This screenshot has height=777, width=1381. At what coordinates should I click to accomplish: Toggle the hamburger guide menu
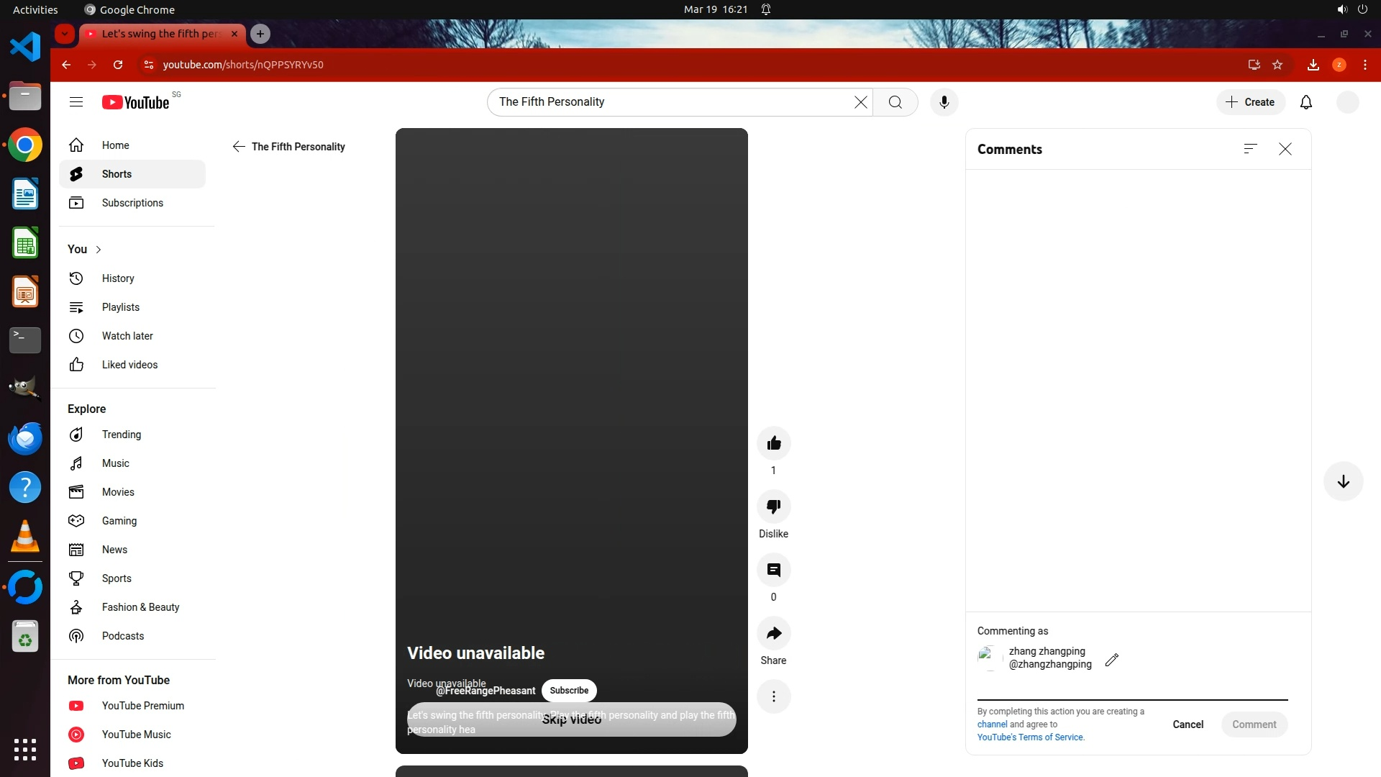76,102
